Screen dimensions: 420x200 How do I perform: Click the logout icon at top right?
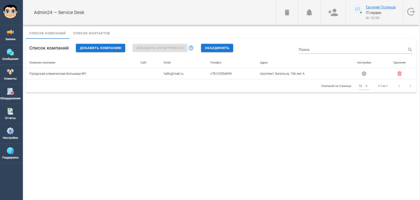click(411, 12)
